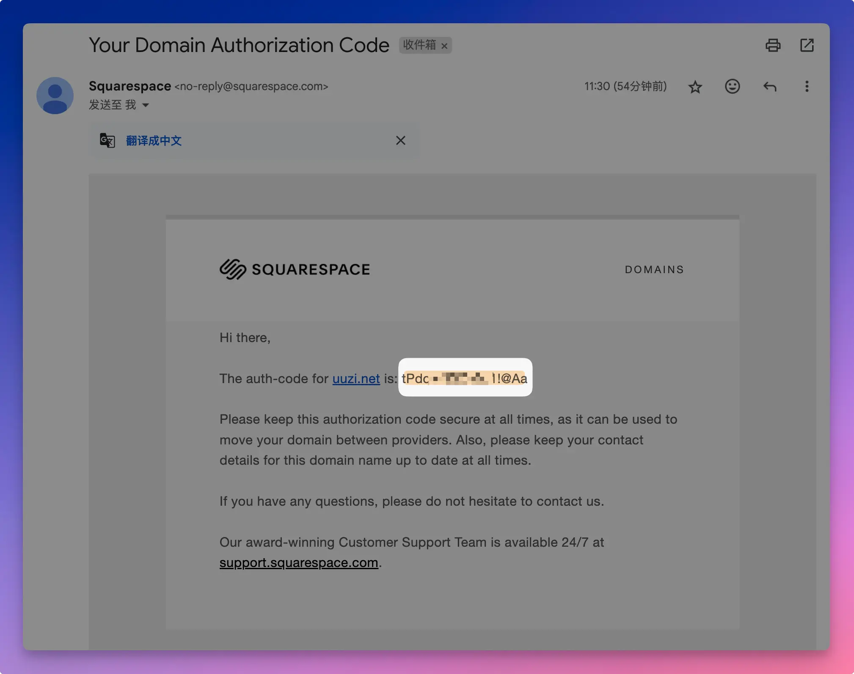Open the email in a new window
The image size is (854, 674).
pyautogui.click(x=807, y=45)
